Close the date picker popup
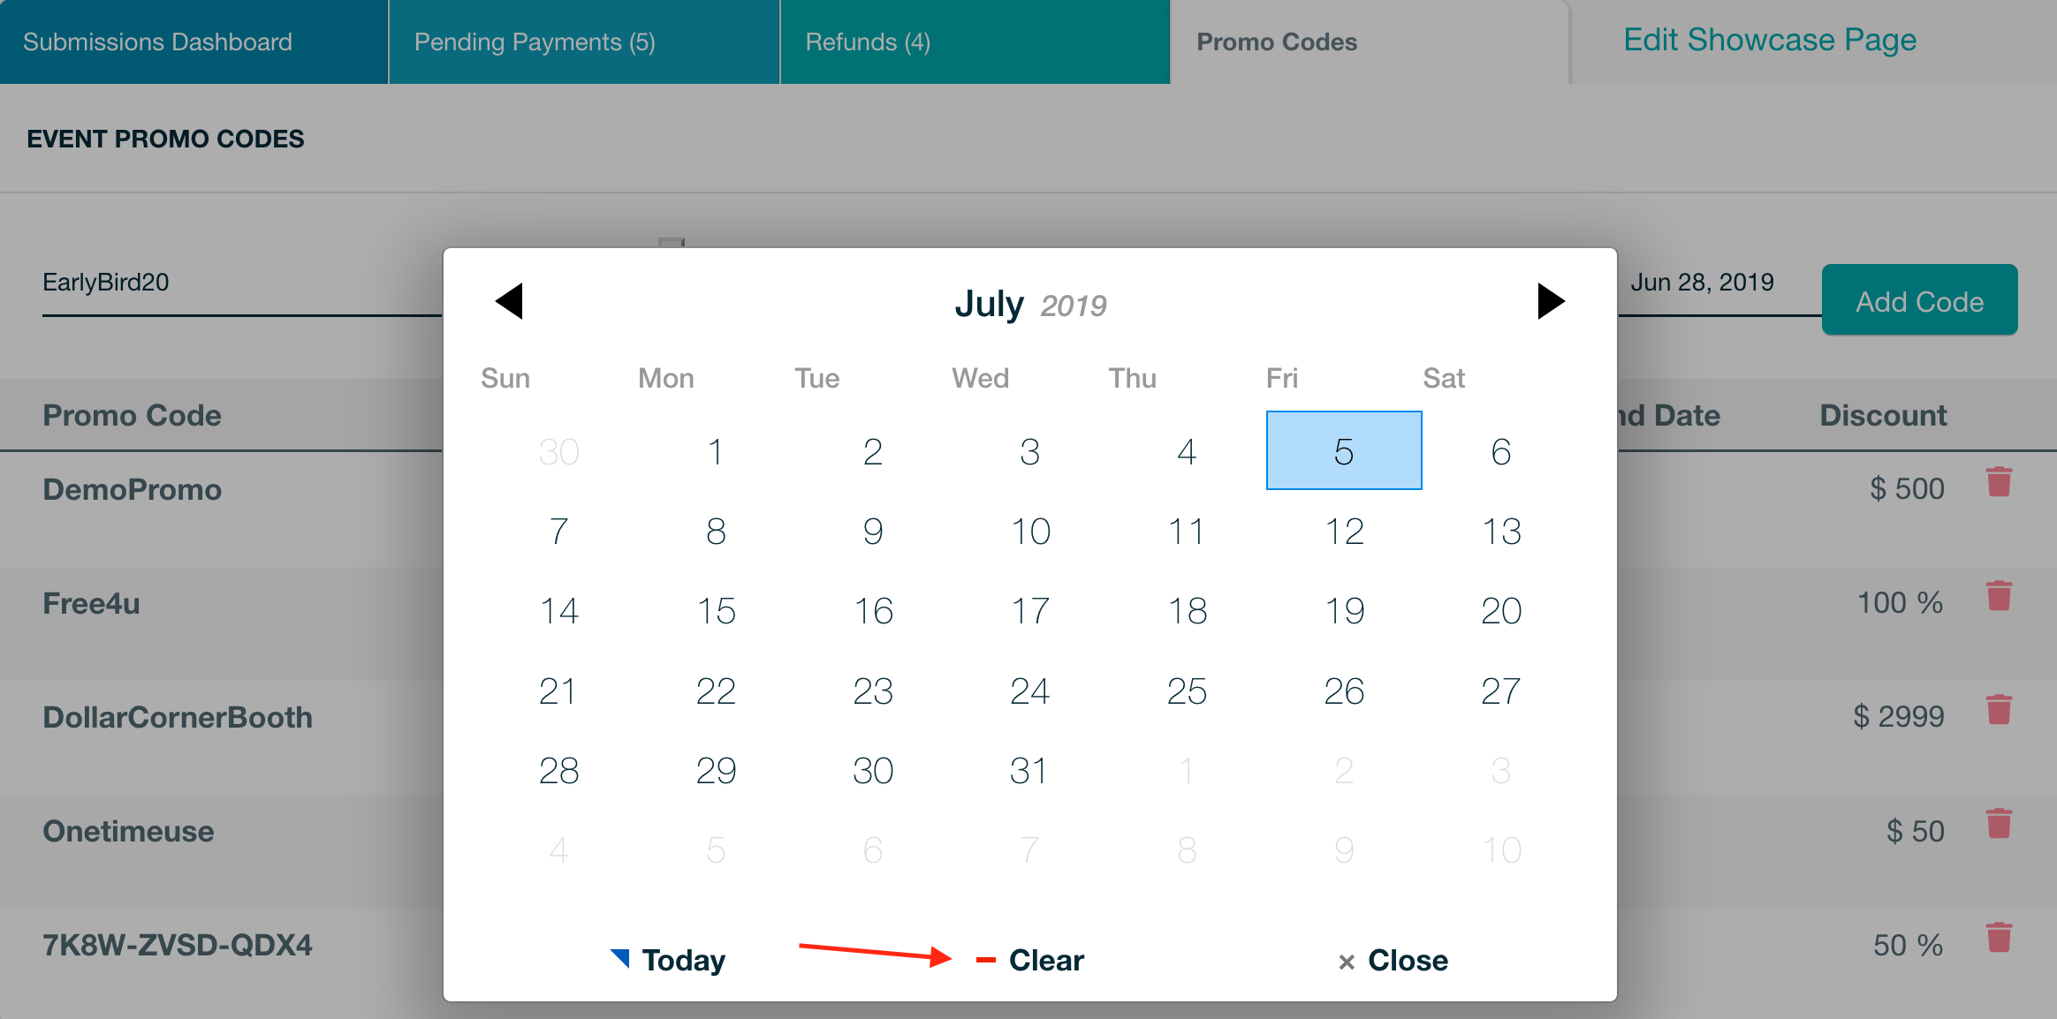2057x1019 pixels. (1393, 960)
